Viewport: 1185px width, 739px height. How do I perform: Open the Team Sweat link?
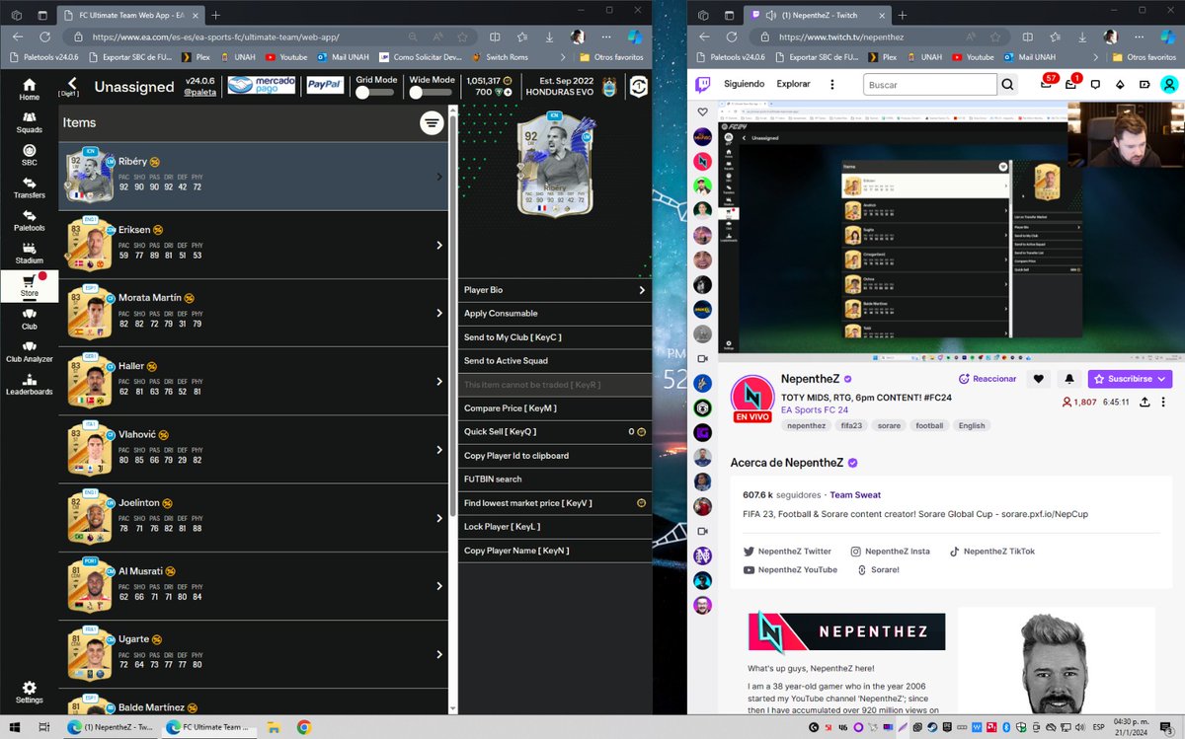tap(855, 495)
